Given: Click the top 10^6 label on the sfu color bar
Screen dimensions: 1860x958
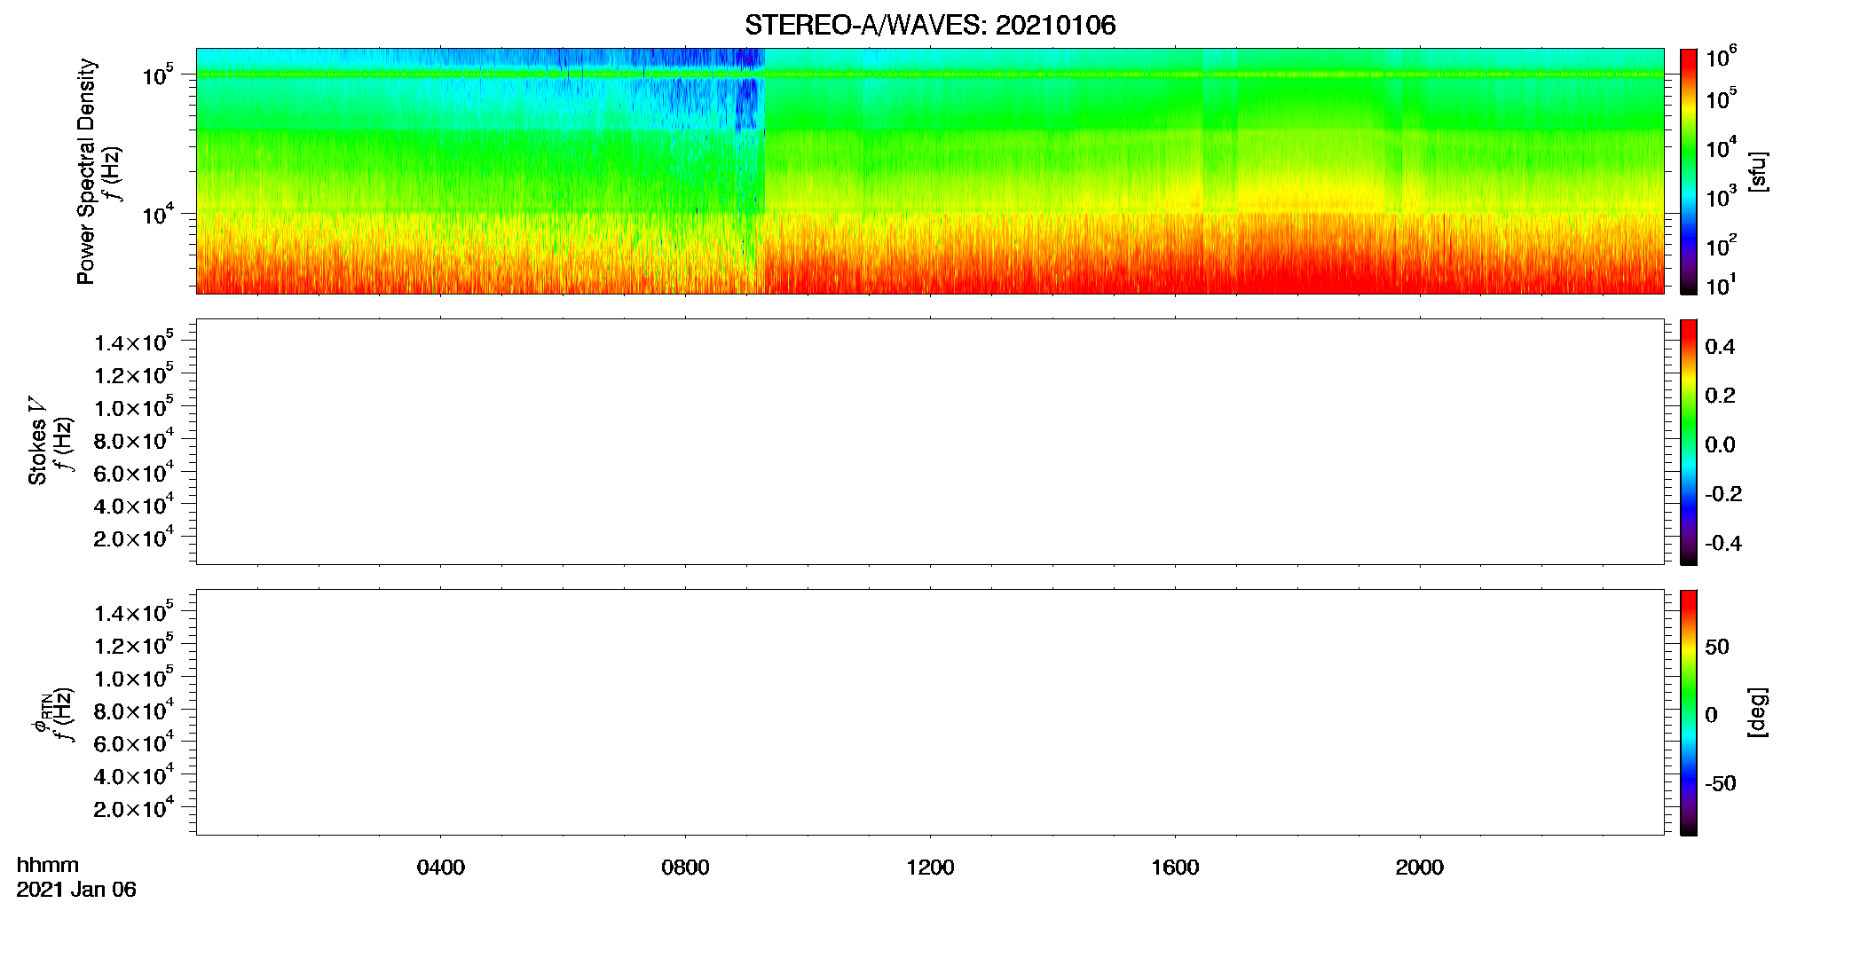Looking at the screenshot, I should click(1721, 58).
